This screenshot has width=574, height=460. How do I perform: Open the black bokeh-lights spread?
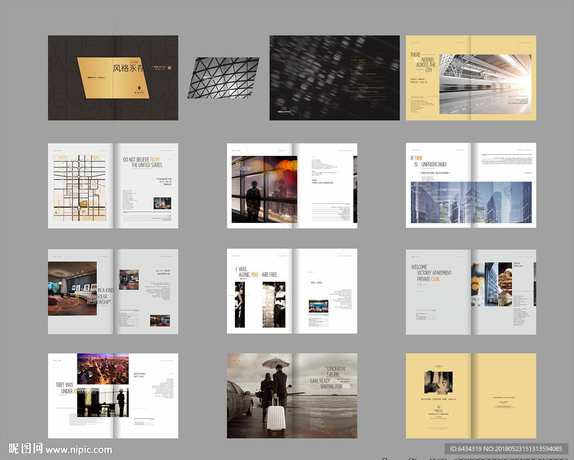[335, 77]
